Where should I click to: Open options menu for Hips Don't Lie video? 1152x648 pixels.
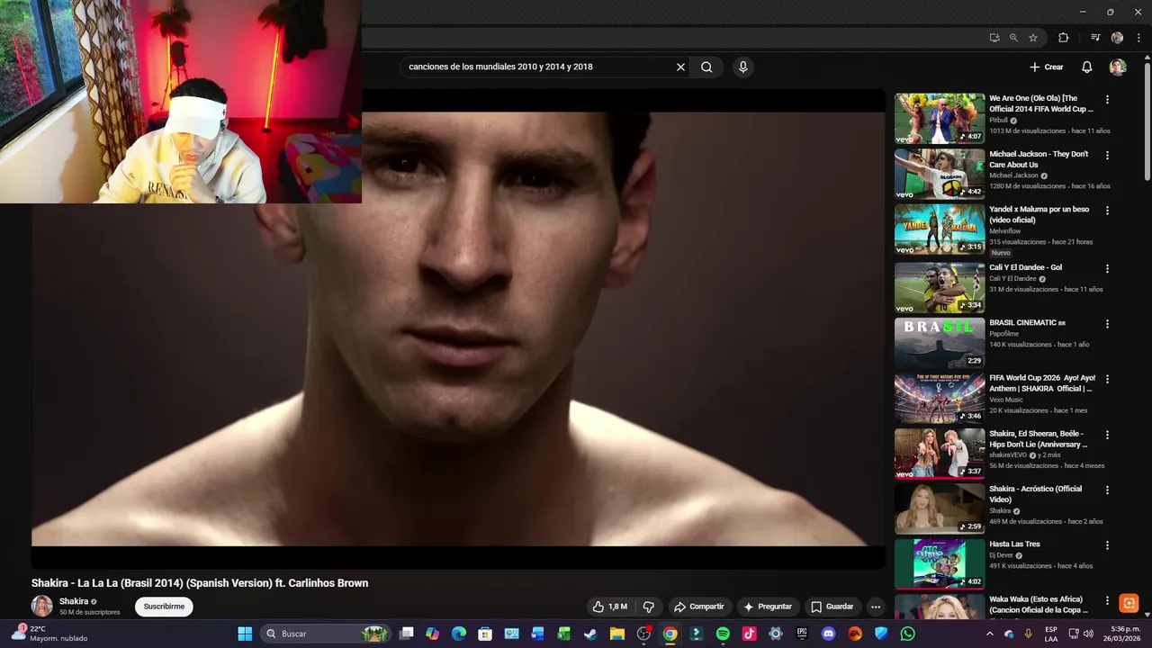tap(1107, 435)
